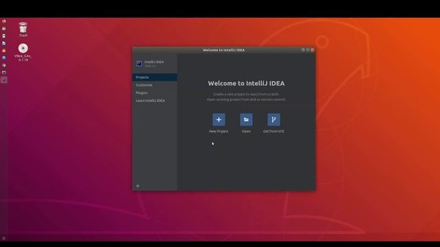
Task: Open the Trash desktop icon
Action: 23,30
